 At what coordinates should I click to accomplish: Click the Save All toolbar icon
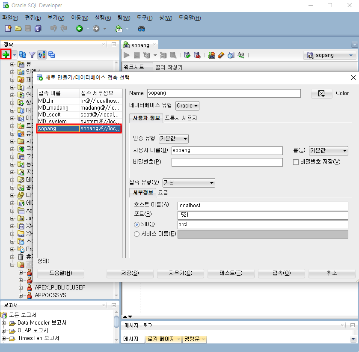click(x=38, y=29)
